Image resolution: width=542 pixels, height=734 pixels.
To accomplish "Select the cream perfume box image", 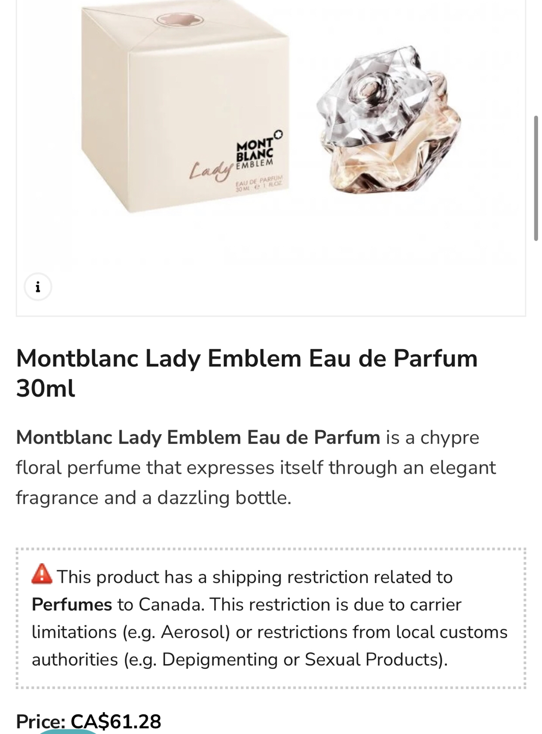I will 185,106.
